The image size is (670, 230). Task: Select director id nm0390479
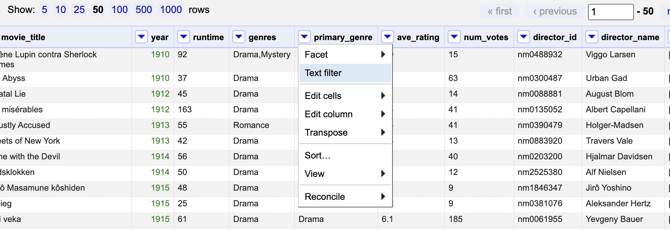pyautogui.click(x=540, y=125)
